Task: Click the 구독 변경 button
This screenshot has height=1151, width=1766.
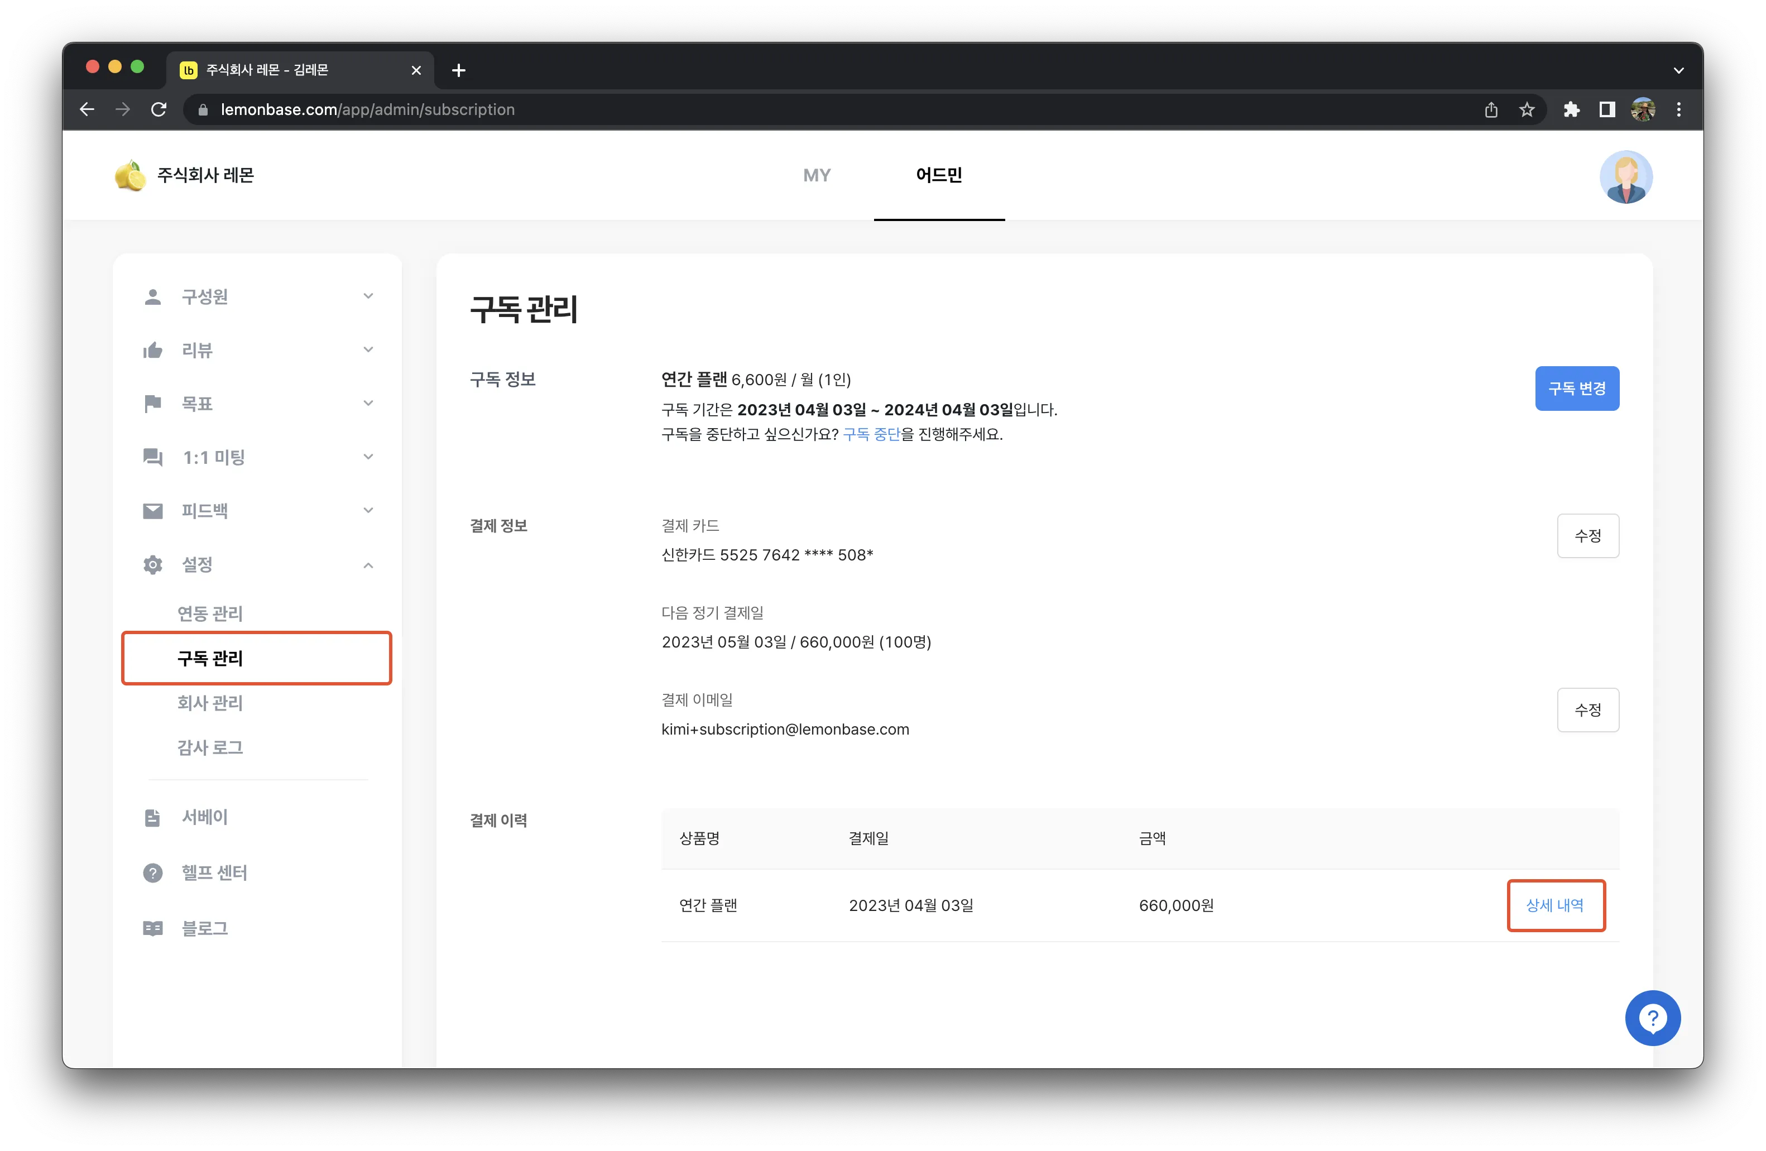Action: [x=1577, y=388]
